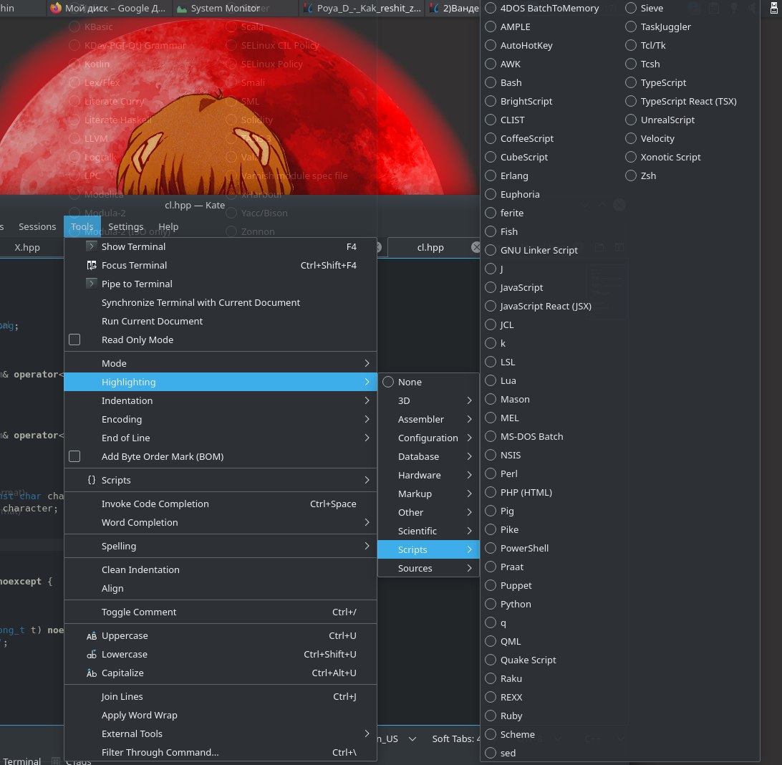The width and height of the screenshot is (782, 765).
Task: Click the Scripts braces icon
Action: 91,480
